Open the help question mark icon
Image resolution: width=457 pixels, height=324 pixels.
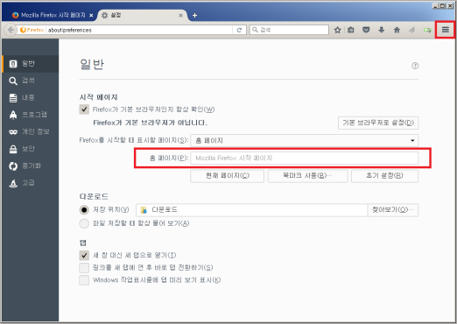click(x=415, y=66)
